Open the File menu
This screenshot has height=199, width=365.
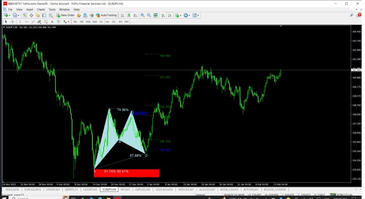[10, 9]
